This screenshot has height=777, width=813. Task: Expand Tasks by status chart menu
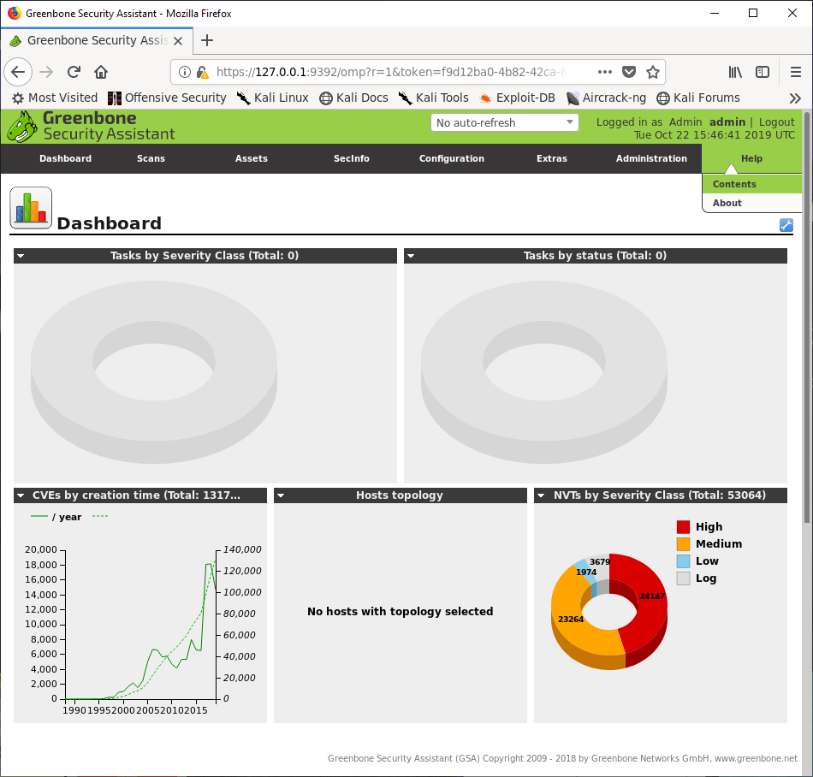click(411, 256)
